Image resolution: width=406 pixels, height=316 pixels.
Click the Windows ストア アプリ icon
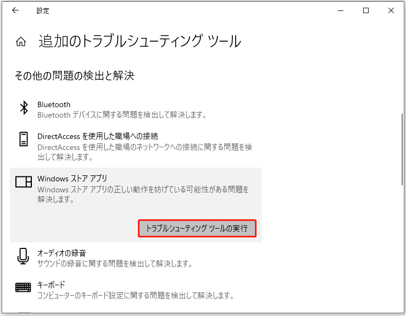[x=24, y=181]
